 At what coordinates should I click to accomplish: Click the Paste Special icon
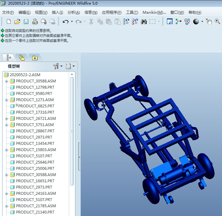click(118, 22)
